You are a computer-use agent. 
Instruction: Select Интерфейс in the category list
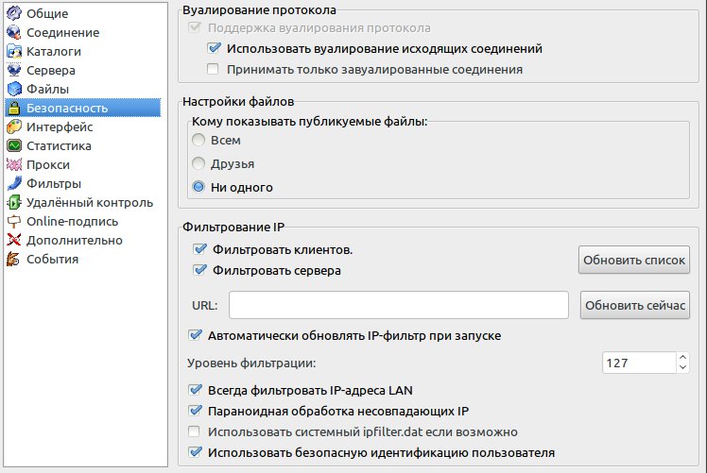click(83, 127)
